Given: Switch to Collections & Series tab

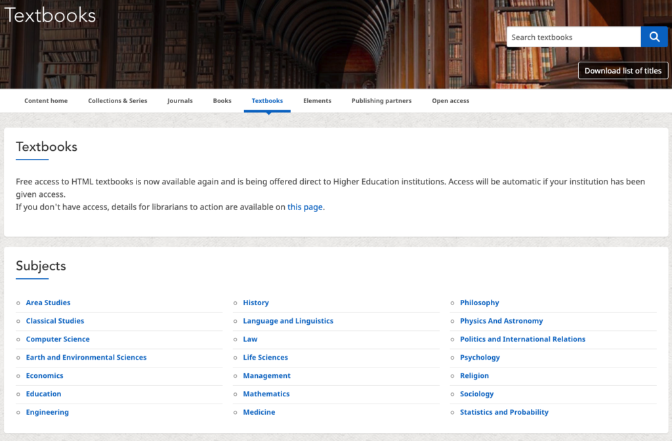Looking at the screenshot, I should pyautogui.click(x=117, y=100).
